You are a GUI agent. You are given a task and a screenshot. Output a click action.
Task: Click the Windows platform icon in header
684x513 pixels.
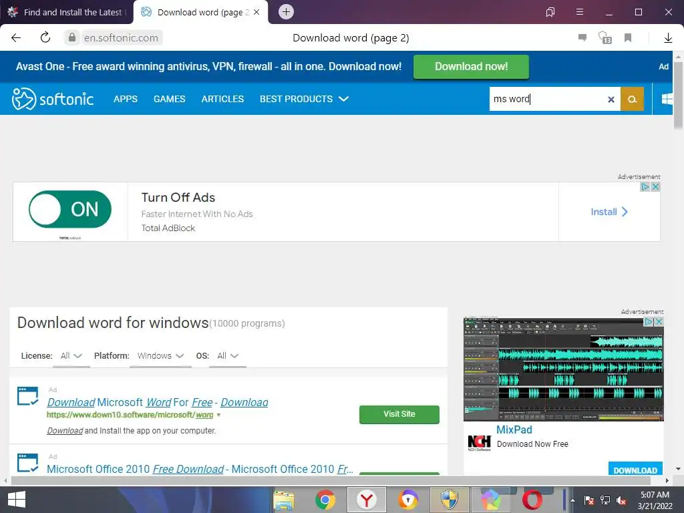(x=667, y=99)
